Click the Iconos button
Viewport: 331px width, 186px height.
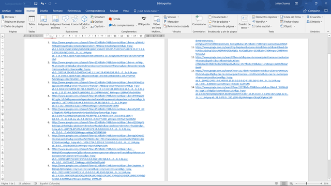click(74, 21)
